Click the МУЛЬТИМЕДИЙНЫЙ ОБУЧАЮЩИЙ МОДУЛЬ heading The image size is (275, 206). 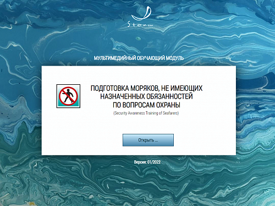139,58
